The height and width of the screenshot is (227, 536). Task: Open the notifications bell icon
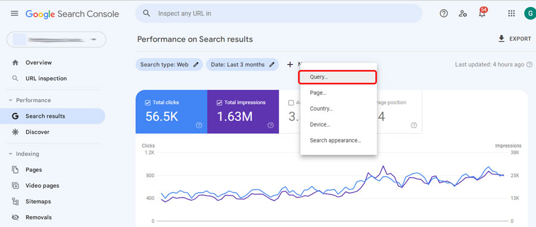[x=482, y=13]
